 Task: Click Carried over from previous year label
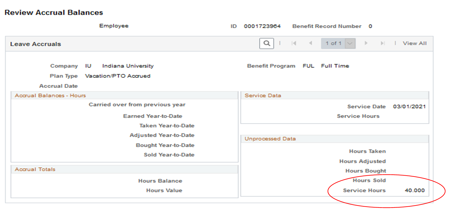pyautogui.click(x=137, y=105)
